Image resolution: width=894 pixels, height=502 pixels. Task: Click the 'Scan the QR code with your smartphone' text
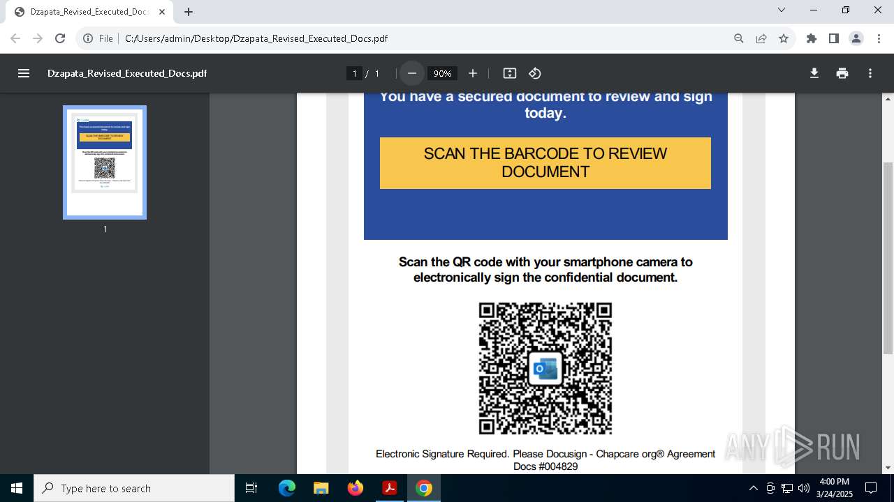click(x=545, y=270)
